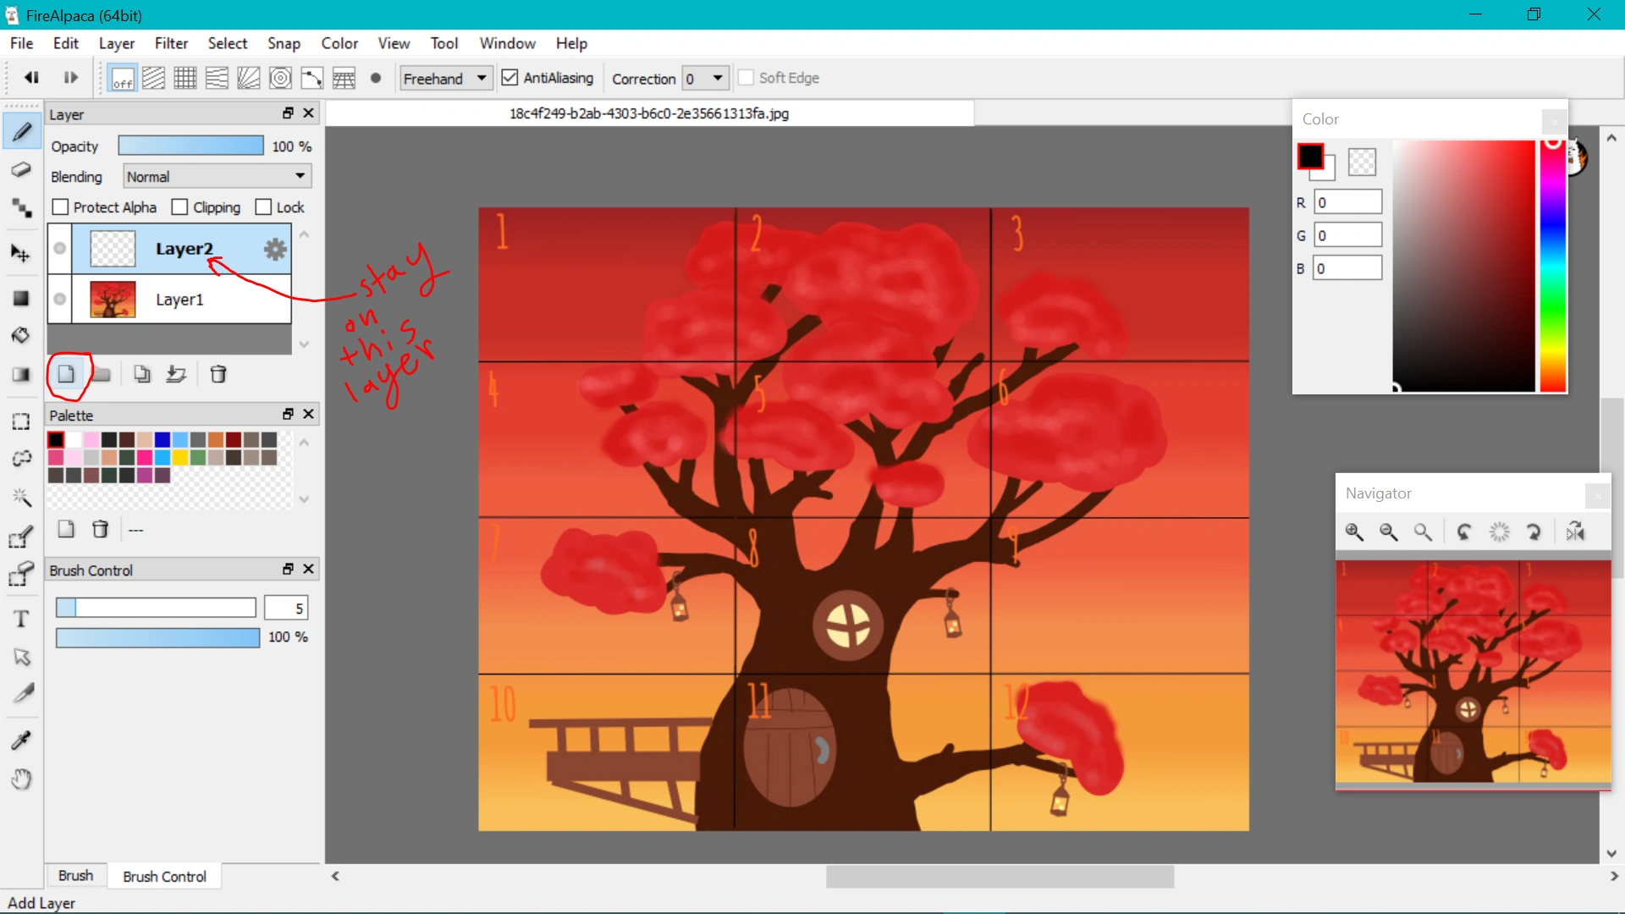The height and width of the screenshot is (914, 1625).
Task: Delete layer with trash icon
Action: point(218,374)
